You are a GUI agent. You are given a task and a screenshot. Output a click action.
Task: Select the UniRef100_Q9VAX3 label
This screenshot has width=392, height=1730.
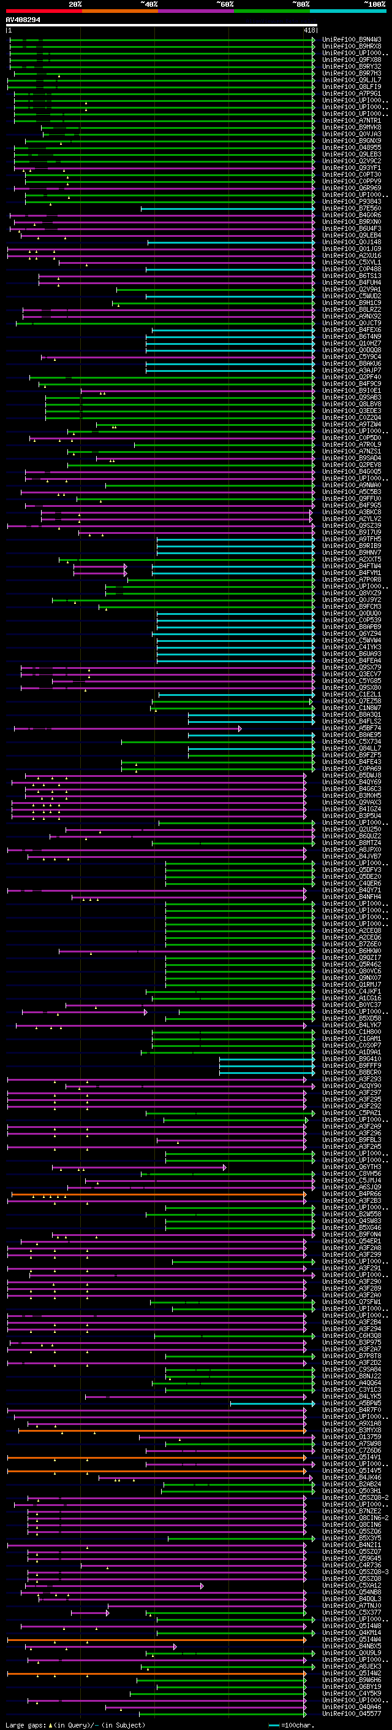pos(352,802)
